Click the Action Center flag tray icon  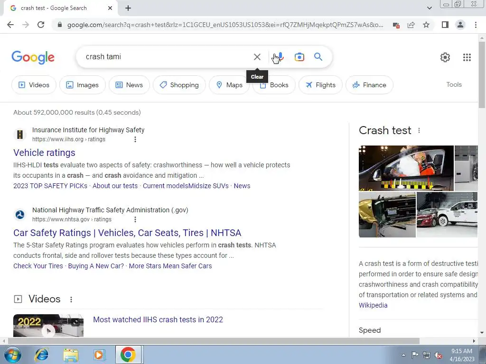(415, 355)
